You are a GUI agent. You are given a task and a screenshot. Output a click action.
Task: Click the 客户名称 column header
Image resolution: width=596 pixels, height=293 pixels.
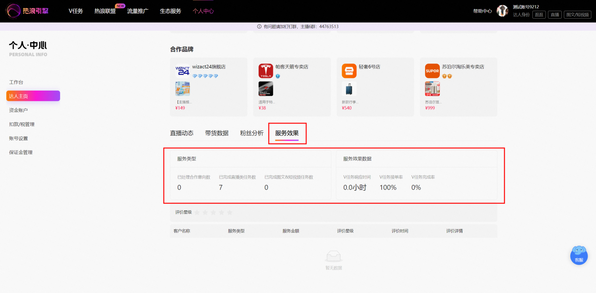(x=182, y=231)
